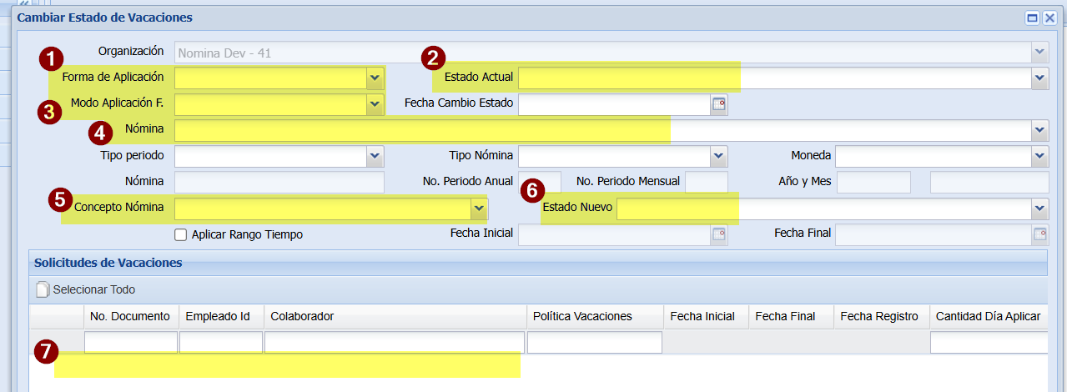Open the Moneda dropdown arrow
This screenshot has width=1067, height=392.
pyautogui.click(x=1039, y=156)
